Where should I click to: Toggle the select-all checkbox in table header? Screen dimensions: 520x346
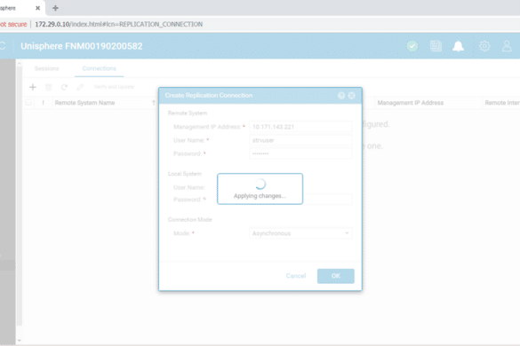[x=28, y=103]
